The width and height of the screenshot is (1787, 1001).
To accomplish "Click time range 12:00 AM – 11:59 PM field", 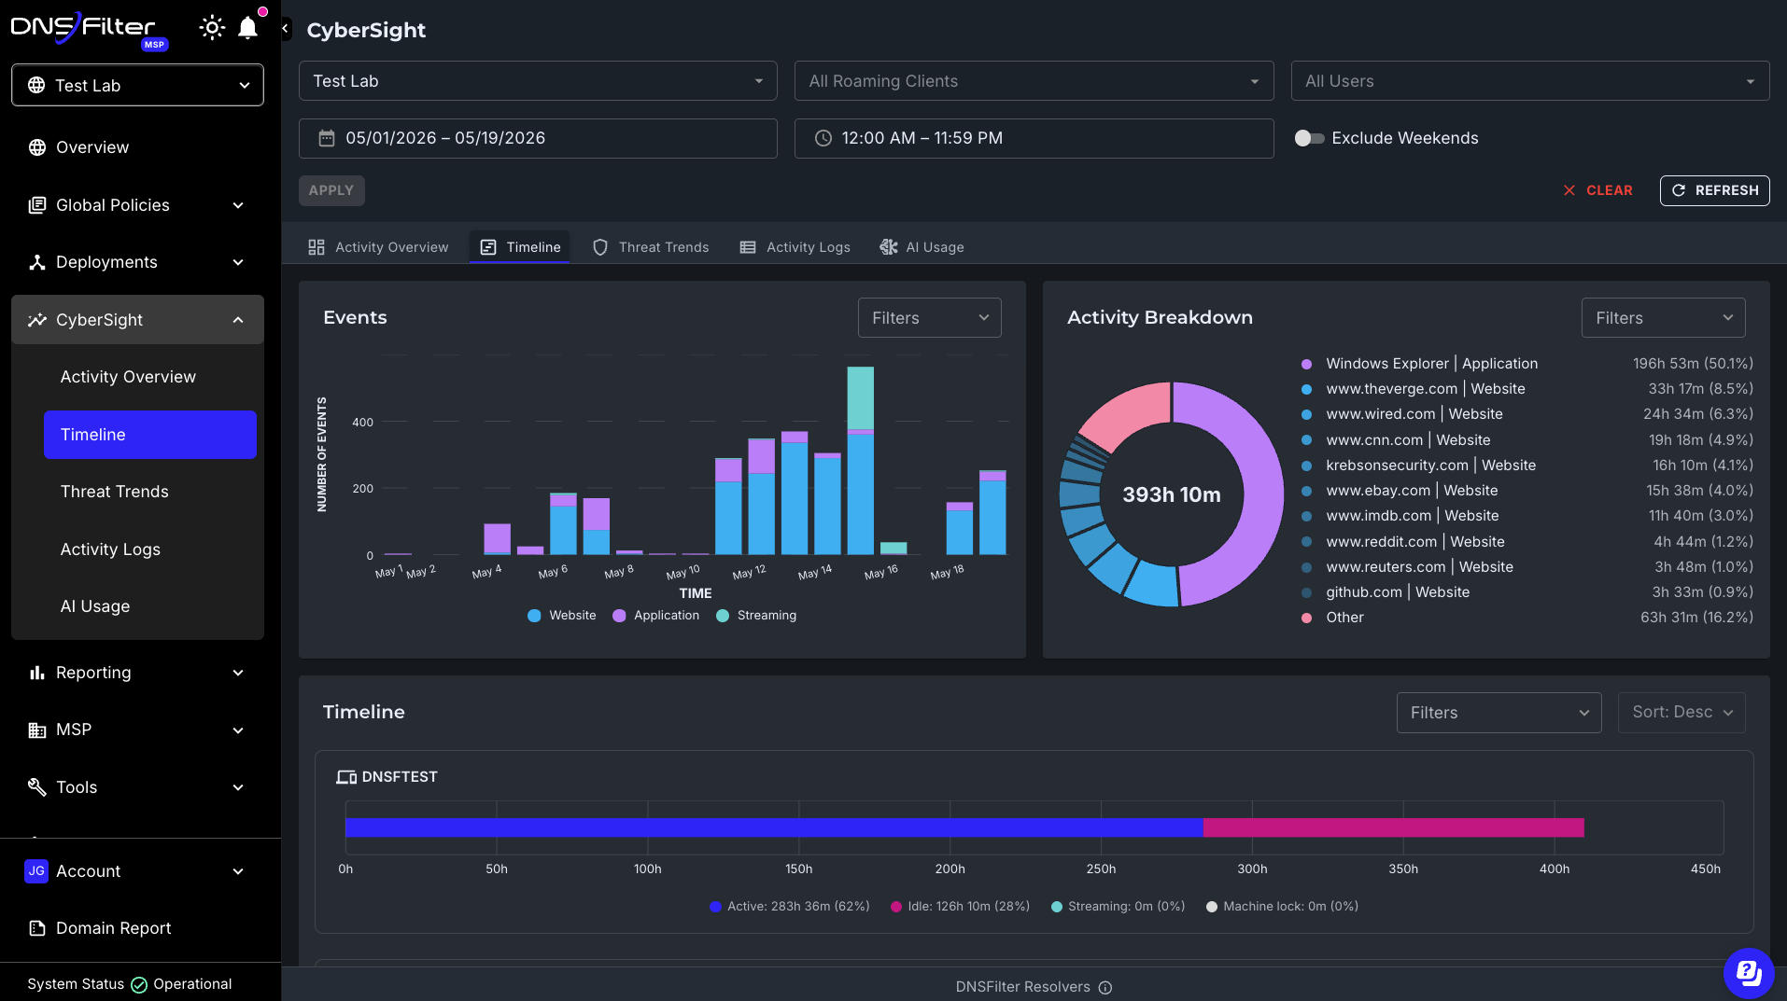I will (1034, 138).
